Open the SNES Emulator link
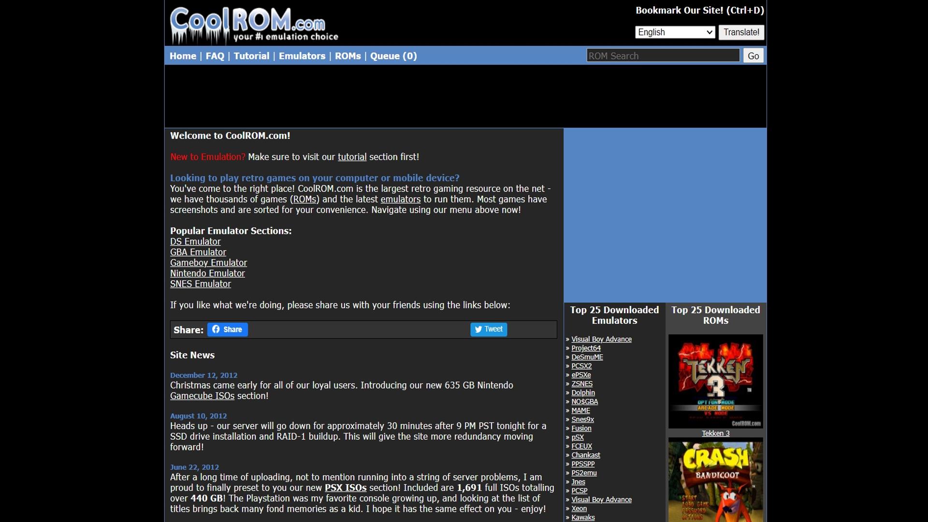This screenshot has height=522, width=928. (201, 284)
